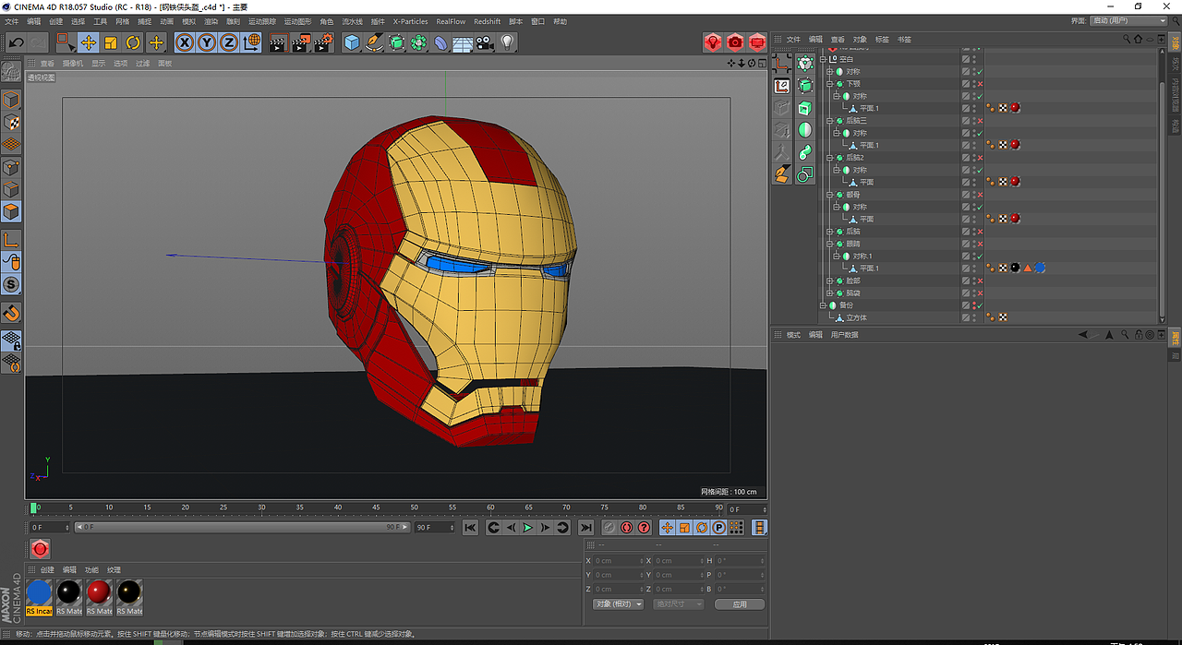
Task: Open the 对象 (相对) coordinate dropdown
Action: pos(618,604)
